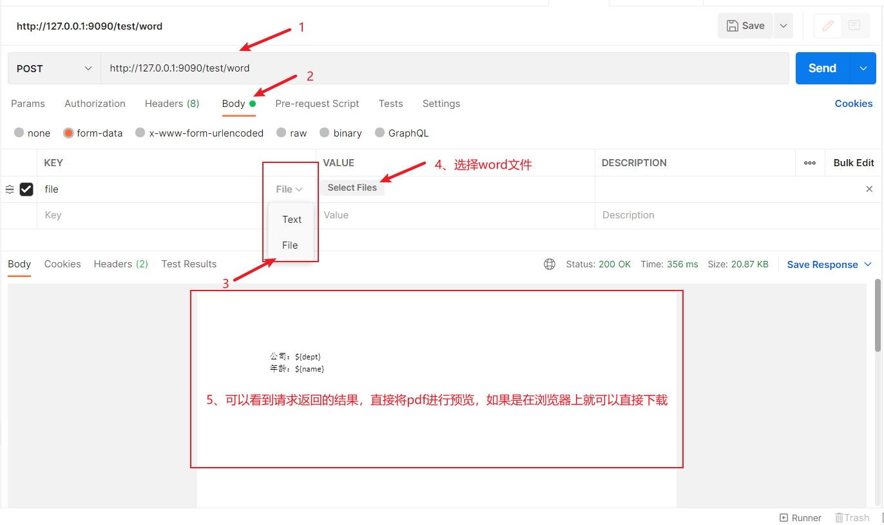Image resolution: width=884 pixels, height=525 pixels.
Task: Switch to the Authorization tab
Action: tap(95, 104)
